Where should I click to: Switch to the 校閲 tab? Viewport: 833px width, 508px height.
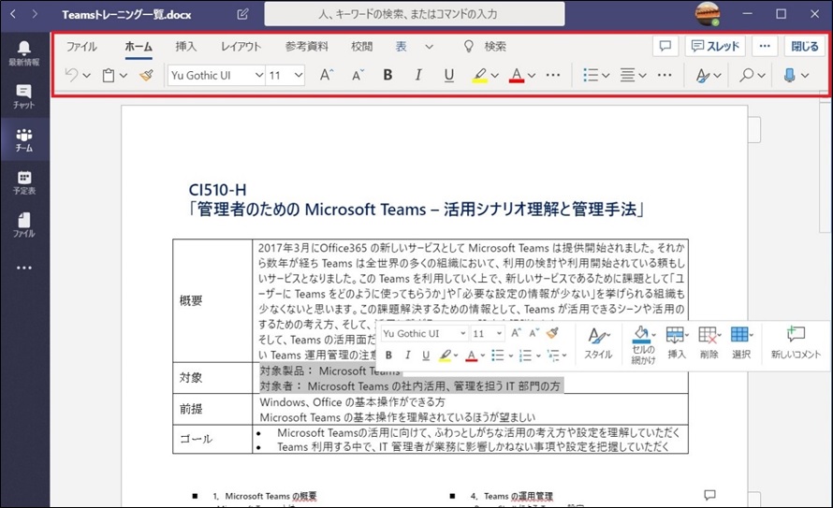click(x=362, y=47)
